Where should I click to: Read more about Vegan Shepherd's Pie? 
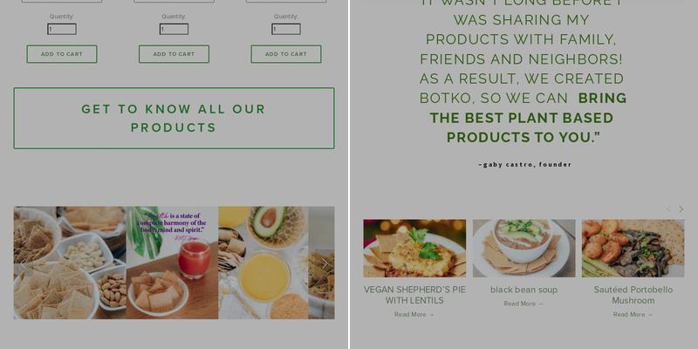pos(414,315)
